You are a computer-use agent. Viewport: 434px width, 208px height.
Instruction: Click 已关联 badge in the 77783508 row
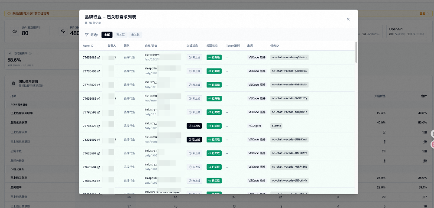[214, 112]
